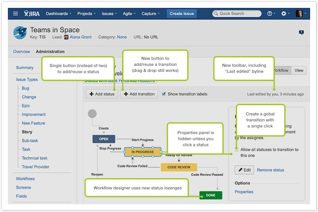Expand the Dashboards dropdown menu

[58, 14]
